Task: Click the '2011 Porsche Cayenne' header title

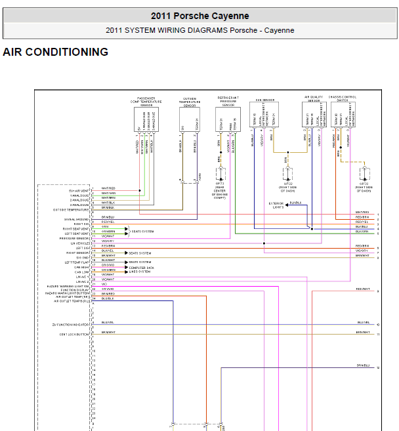Action: (199, 16)
